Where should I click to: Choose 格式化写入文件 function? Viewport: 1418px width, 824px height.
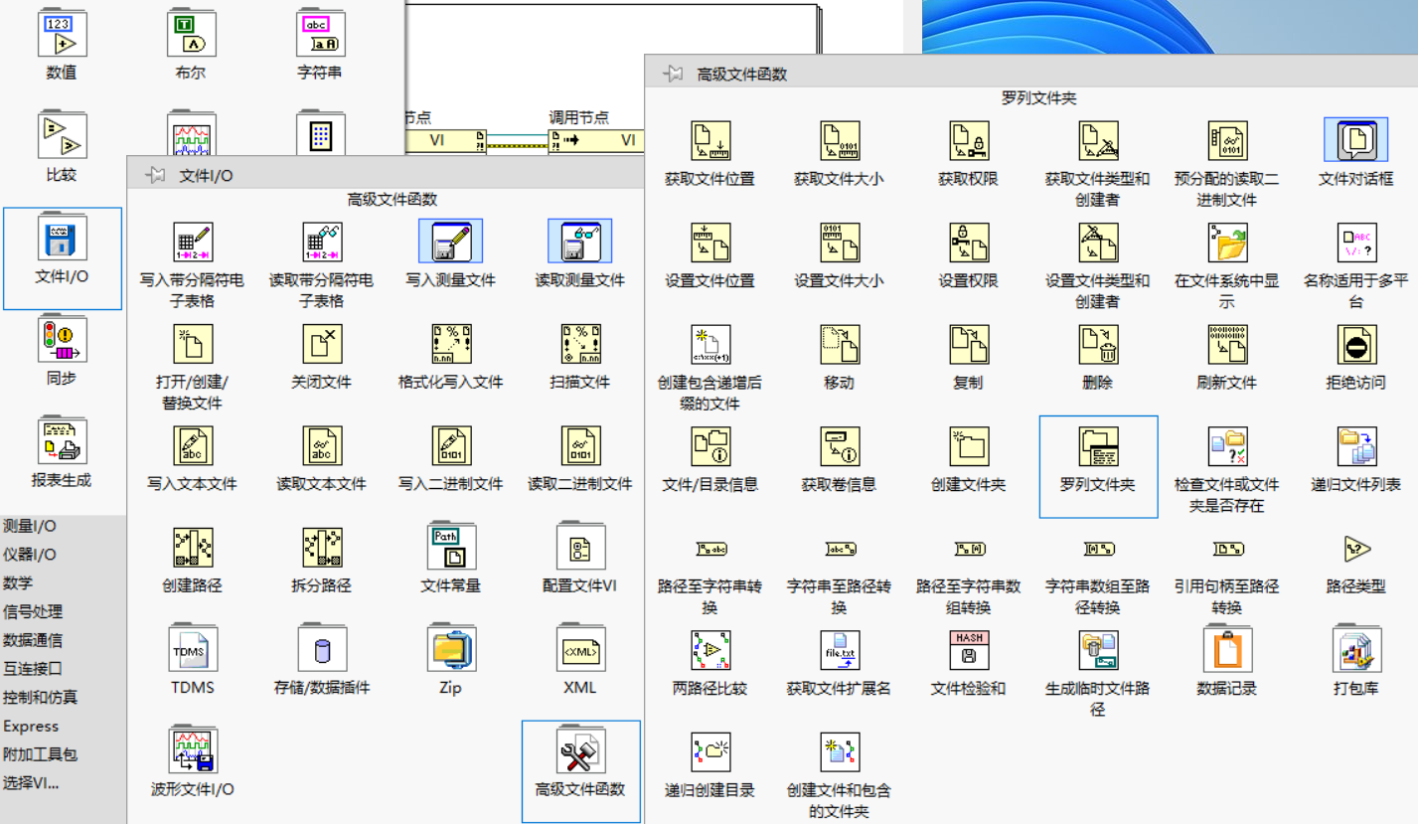pyautogui.click(x=451, y=344)
